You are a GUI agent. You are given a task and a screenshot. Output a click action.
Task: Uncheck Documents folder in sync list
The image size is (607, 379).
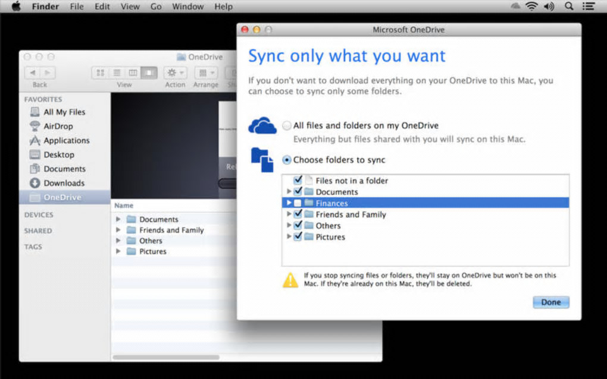pos(298,191)
